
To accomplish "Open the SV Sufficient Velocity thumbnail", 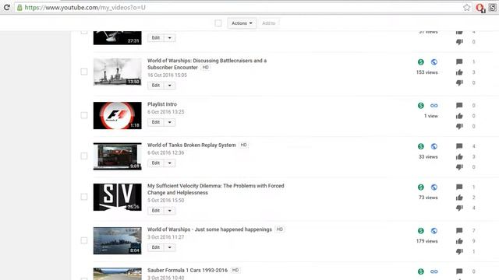I will pos(118,197).
